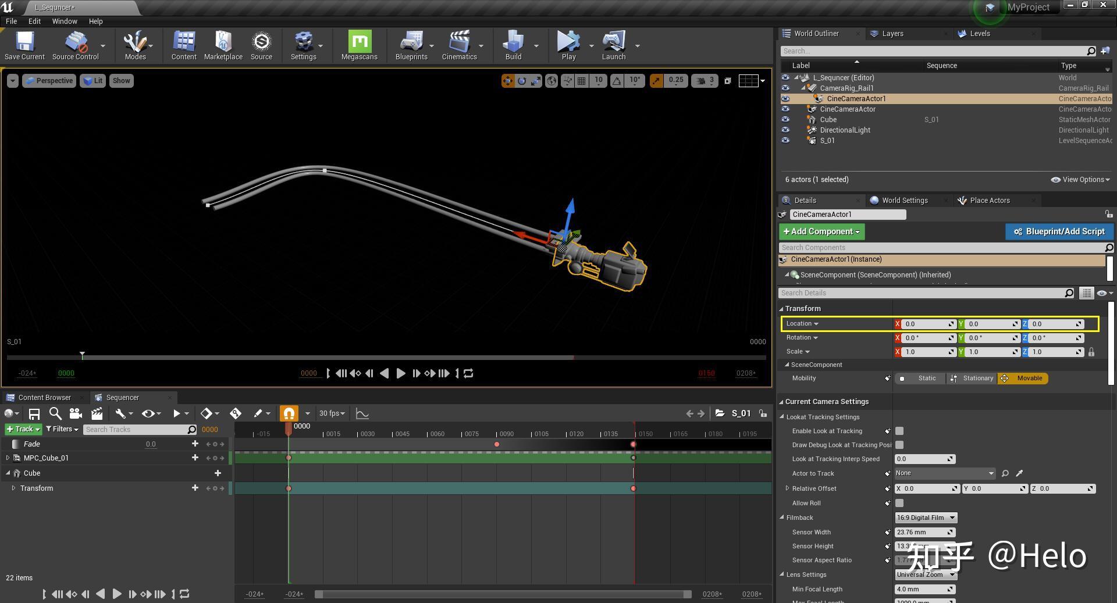Toggle snapping with the magnet icon

[289, 413]
